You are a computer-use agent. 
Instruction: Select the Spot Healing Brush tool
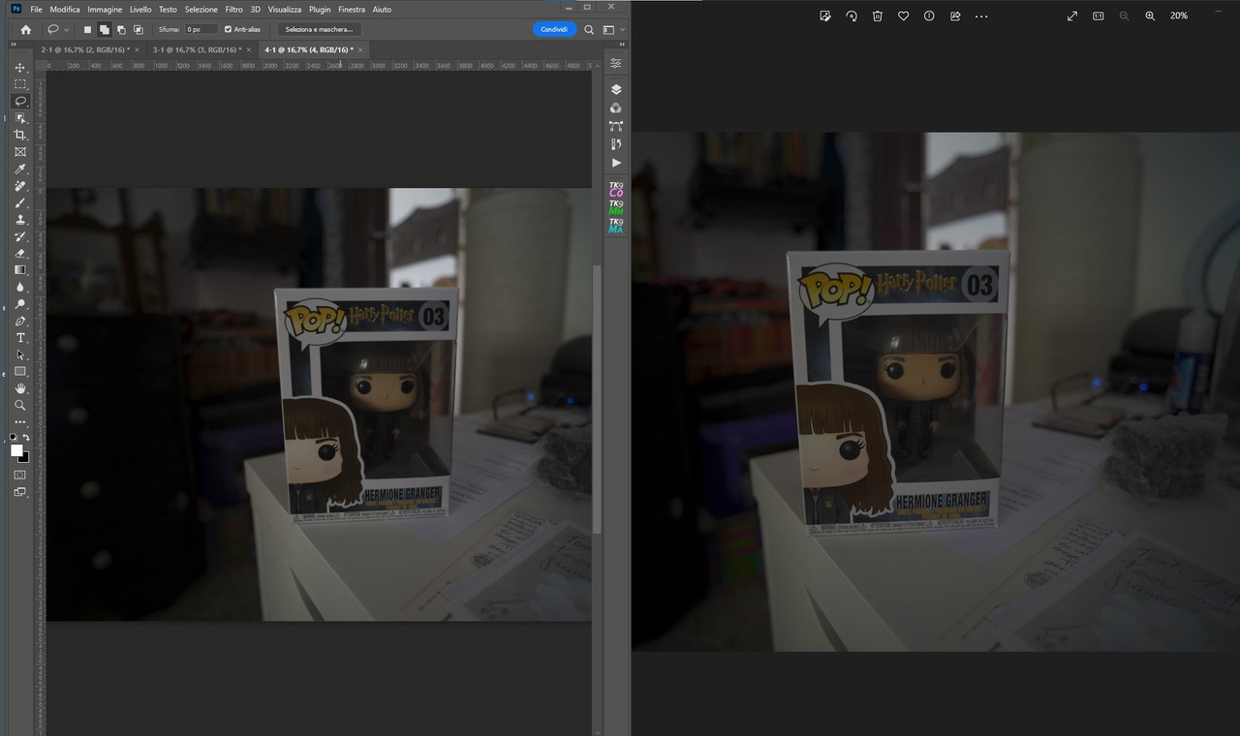20,186
